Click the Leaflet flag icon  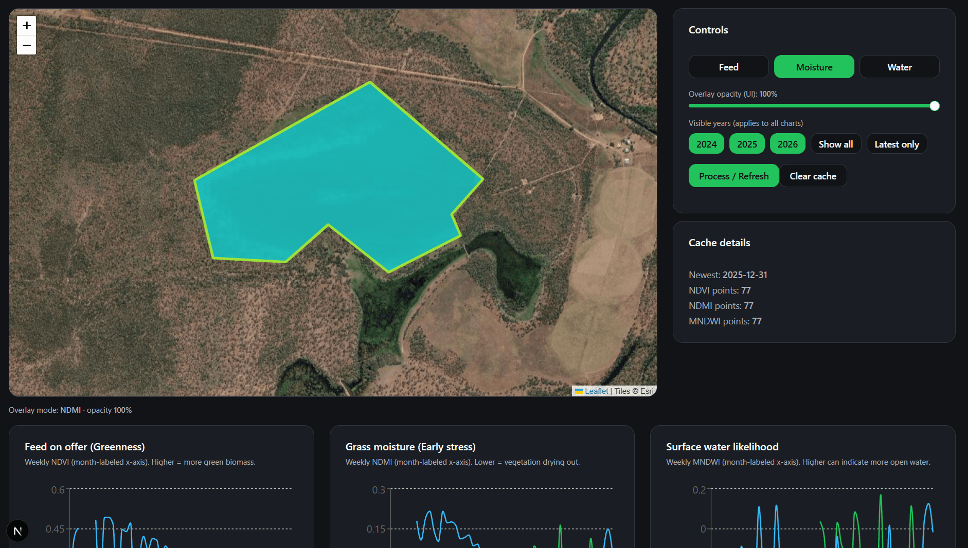pyautogui.click(x=579, y=391)
